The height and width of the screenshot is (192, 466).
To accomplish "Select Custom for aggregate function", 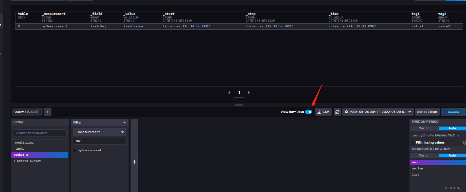I will (424, 155).
